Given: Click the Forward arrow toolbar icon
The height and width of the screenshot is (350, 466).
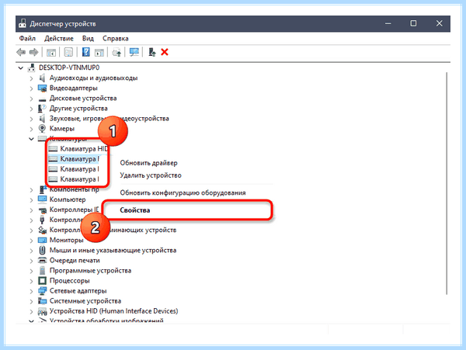Looking at the screenshot, I should pos(33,52).
